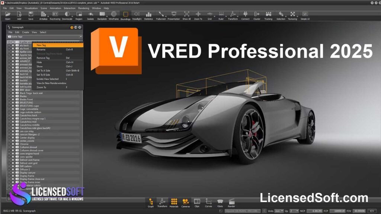Choose Isolate View Selected menu entry
Screen dimensions: 381x214
point(58,79)
